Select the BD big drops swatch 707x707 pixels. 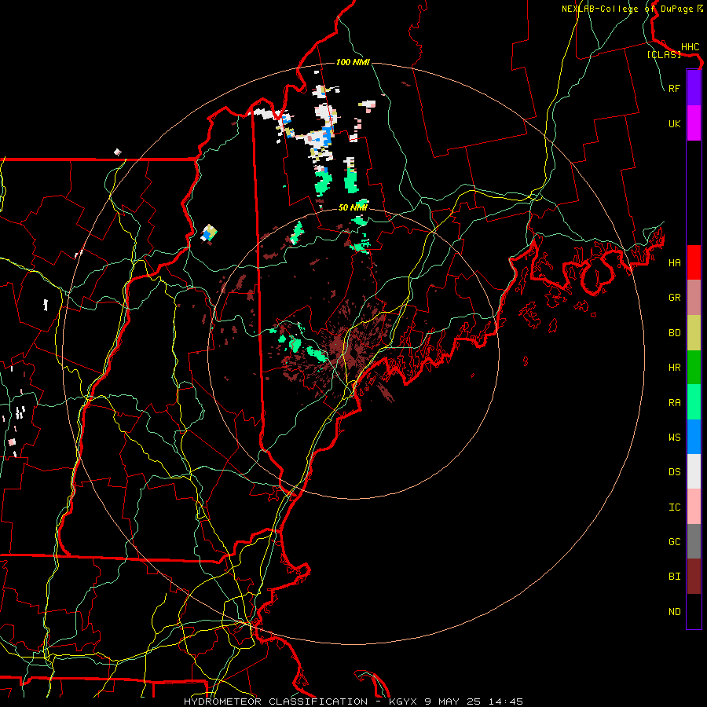click(x=694, y=332)
